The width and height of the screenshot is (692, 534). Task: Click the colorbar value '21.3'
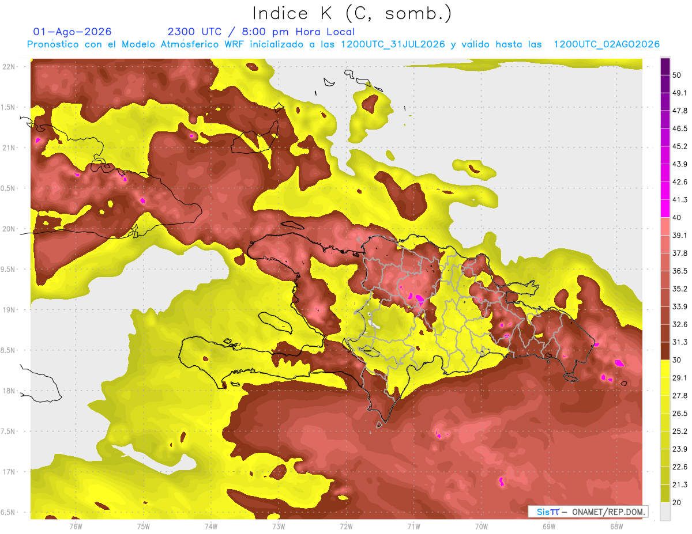[680, 484]
